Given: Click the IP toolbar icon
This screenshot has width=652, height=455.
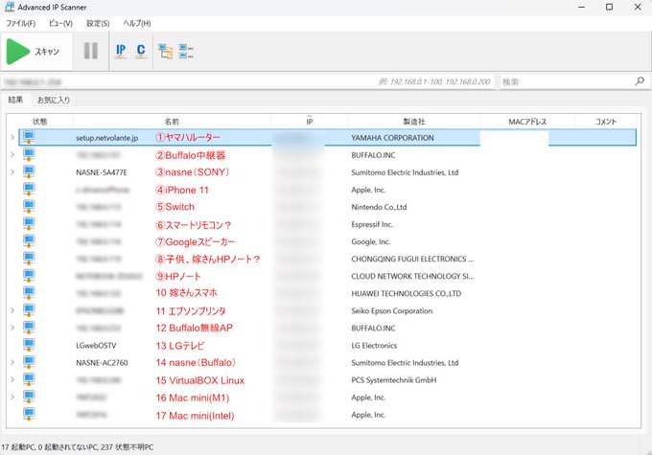Looking at the screenshot, I should 121,51.
